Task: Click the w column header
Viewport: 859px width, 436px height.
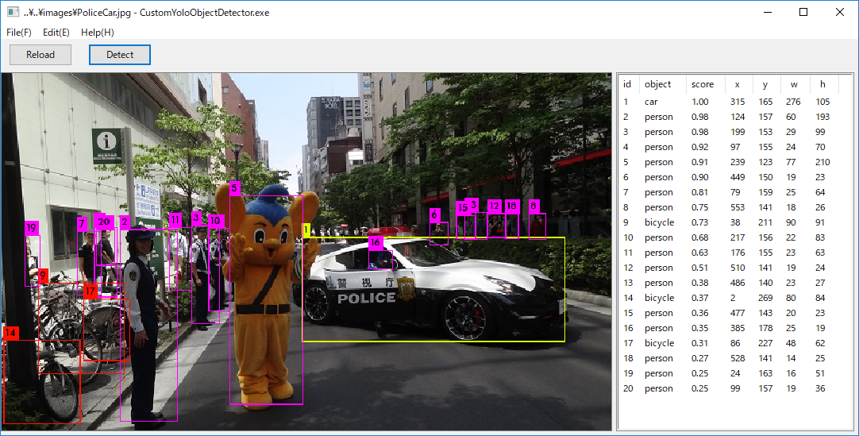Action: tap(795, 84)
